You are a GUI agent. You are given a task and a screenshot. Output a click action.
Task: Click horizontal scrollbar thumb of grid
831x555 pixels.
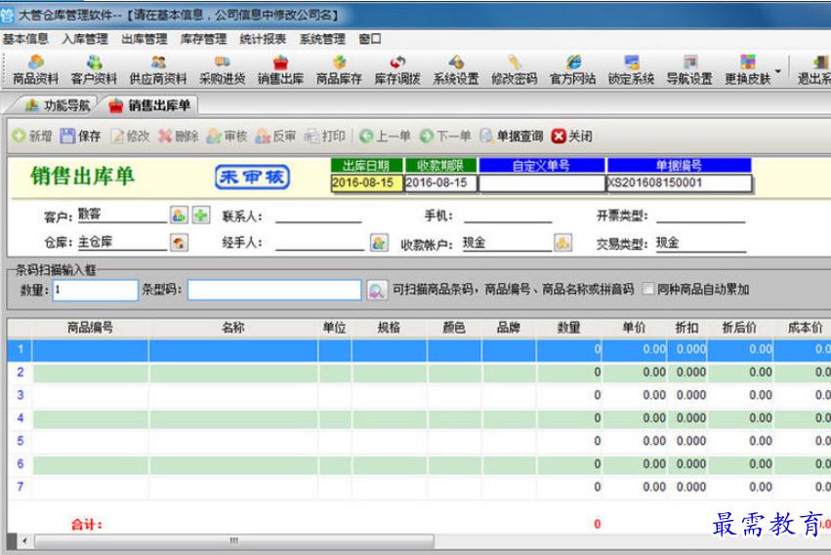click(x=234, y=540)
